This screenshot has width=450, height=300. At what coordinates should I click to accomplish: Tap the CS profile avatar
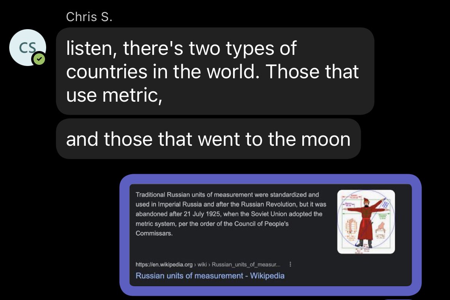(27, 47)
